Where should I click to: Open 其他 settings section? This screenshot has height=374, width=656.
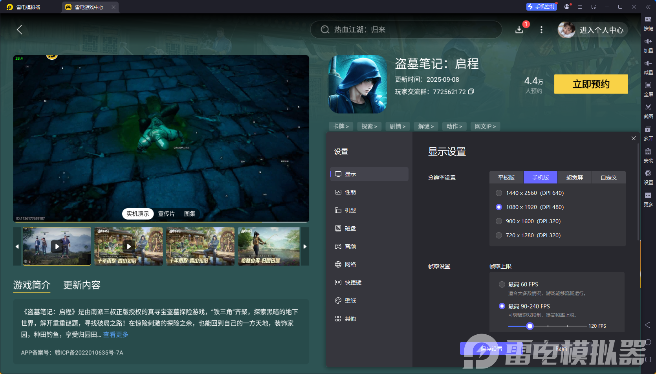pyautogui.click(x=369, y=319)
